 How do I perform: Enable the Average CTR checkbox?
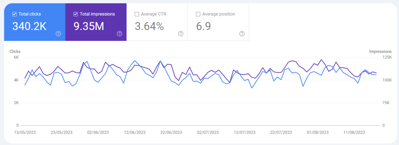pyautogui.click(x=137, y=14)
